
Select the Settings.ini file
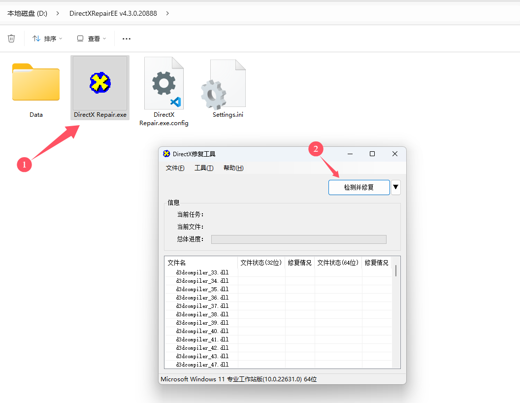pos(227,82)
